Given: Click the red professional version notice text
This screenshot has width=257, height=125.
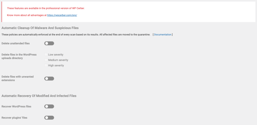Looking at the screenshot, I should click(x=46, y=8).
